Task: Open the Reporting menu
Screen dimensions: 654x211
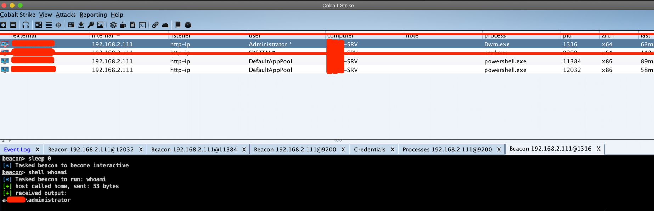Action: (93, 15)
